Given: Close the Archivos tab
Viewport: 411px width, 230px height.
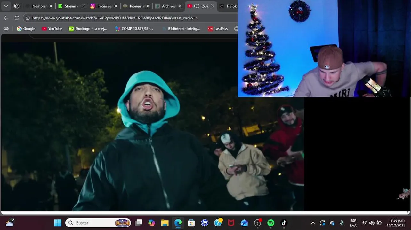Looking at the screenshot, I should [180, 6].
